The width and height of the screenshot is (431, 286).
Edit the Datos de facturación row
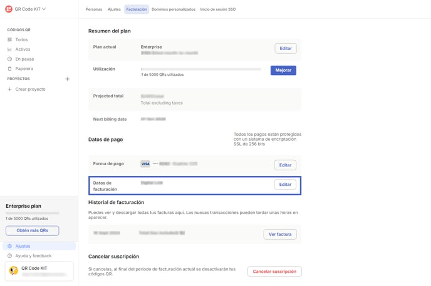(x=285, y=185)
